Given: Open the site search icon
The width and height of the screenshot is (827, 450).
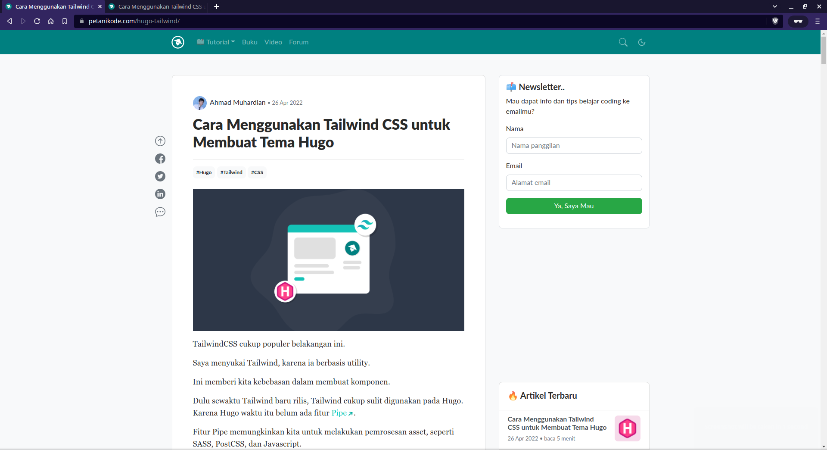Looking at the screenshot, I should (x=623, y=42).
